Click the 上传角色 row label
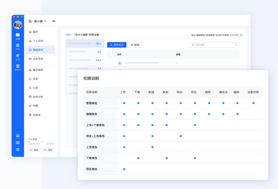The height and width of the screenshot is (189, 278). point(92,147)
